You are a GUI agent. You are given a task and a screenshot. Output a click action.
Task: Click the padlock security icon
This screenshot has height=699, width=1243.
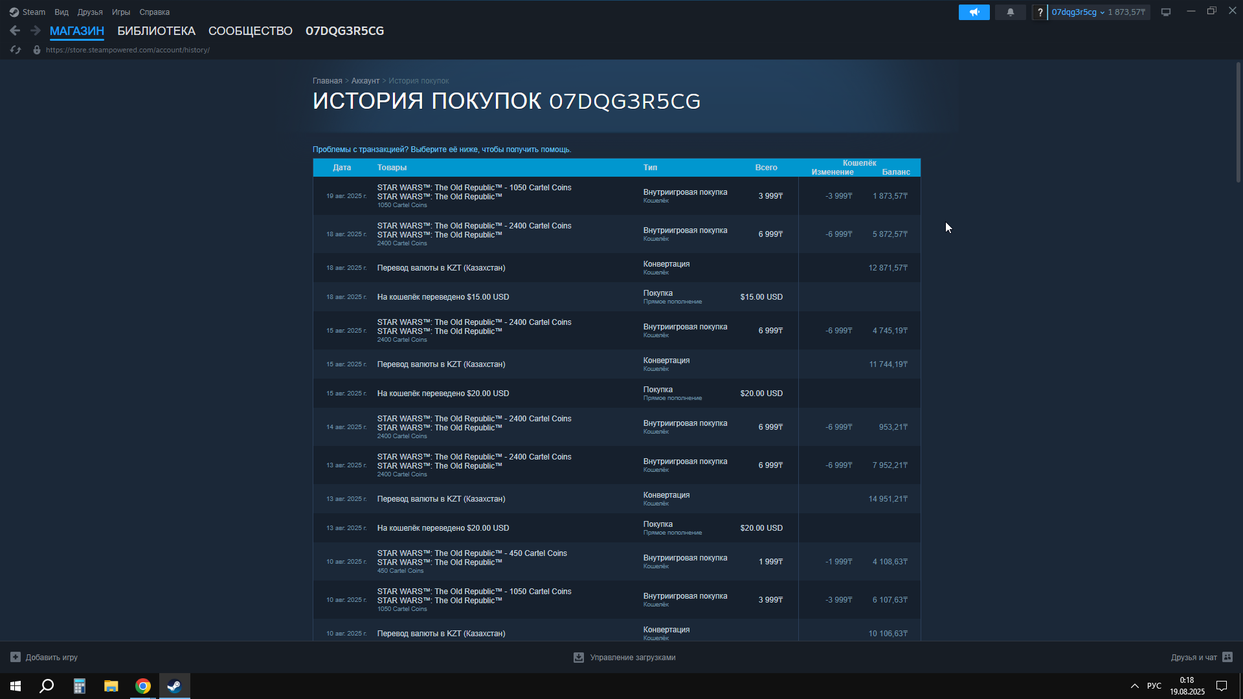(x=37, y=50)
